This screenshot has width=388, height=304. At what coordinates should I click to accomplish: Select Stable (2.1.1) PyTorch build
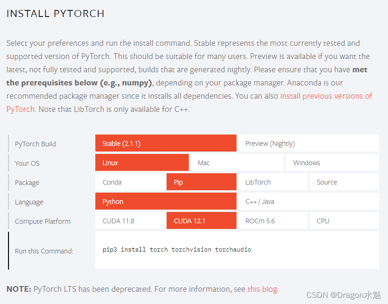[x=166, y=144]
